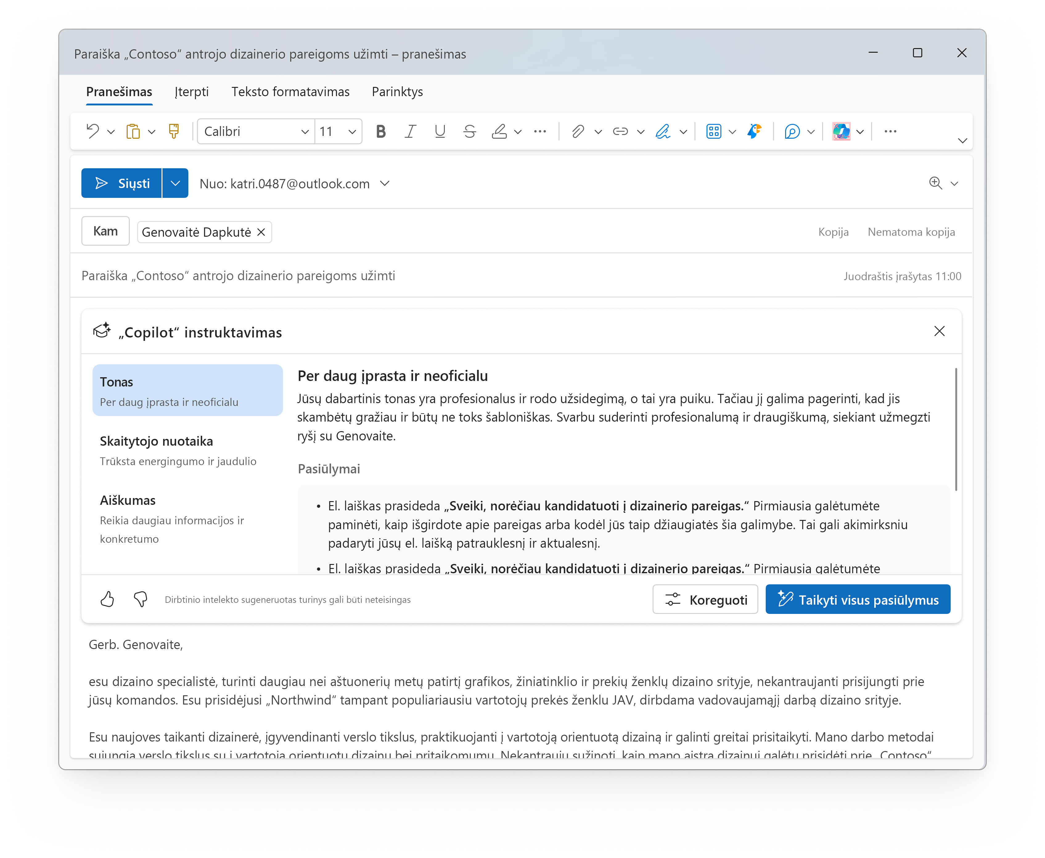Open the toolbar overflow ellipsis menu
Viewport: 1045px width, 858px height.
tap(891, 132)
